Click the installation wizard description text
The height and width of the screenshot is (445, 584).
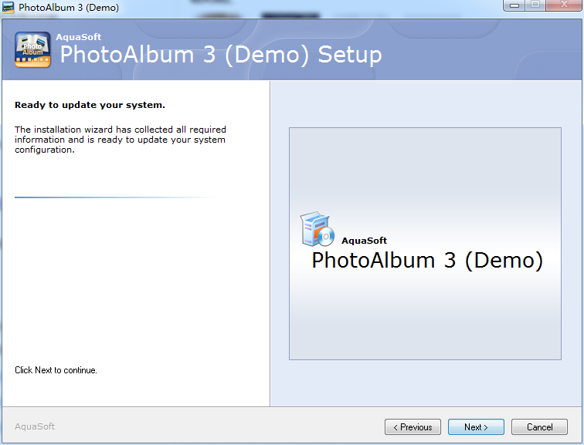[x=121, y=140]
